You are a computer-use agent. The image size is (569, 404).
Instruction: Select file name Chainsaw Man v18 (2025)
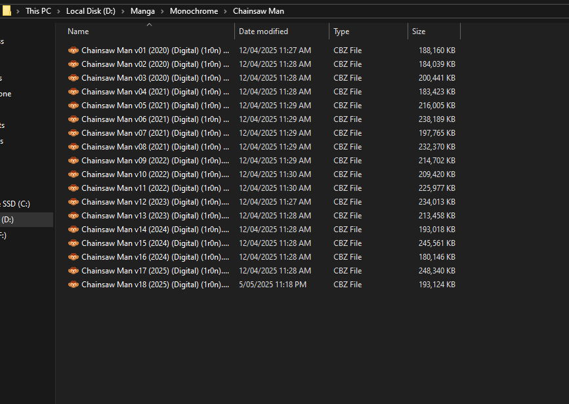pos(156,285)
